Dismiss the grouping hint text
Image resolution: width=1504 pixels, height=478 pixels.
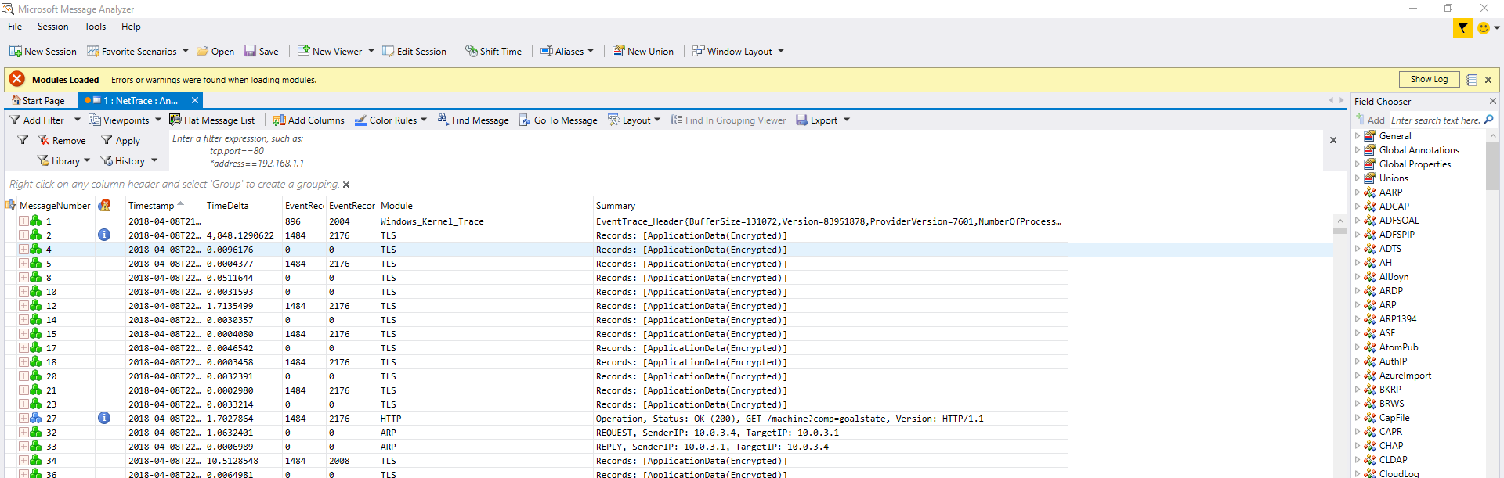pyautogui.click(x=346, y=185)
